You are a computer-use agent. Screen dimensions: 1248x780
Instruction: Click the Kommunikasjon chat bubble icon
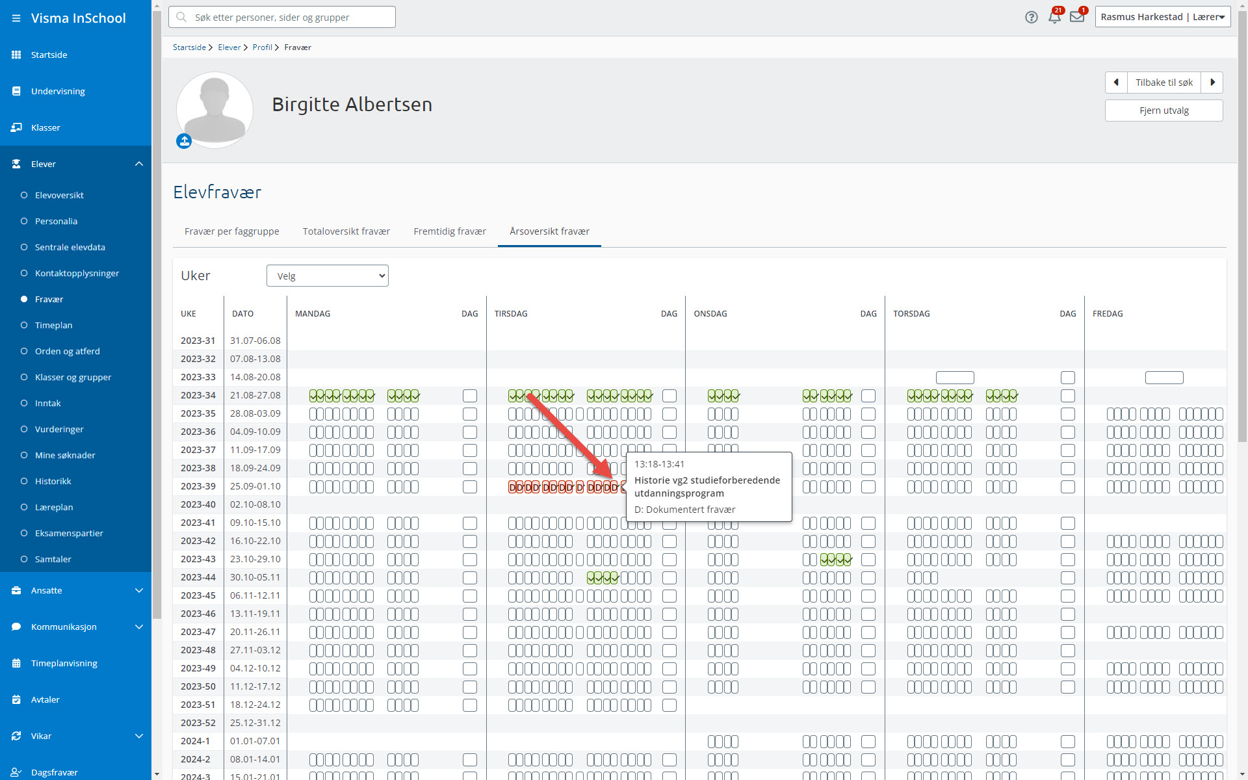pyautogui.click(x=16, y=627)
